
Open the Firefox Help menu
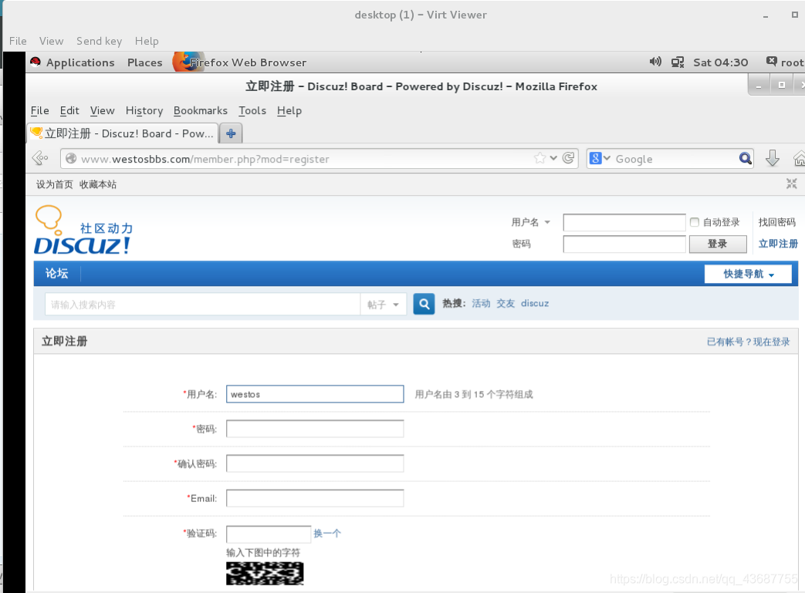[289, 111]
